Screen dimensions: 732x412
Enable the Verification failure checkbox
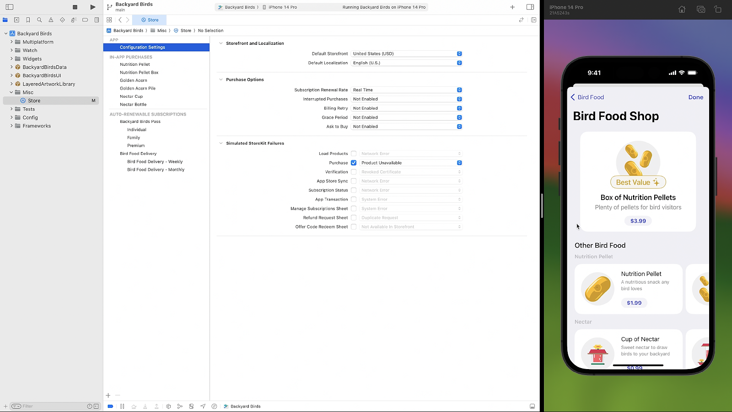pos(354,172)
